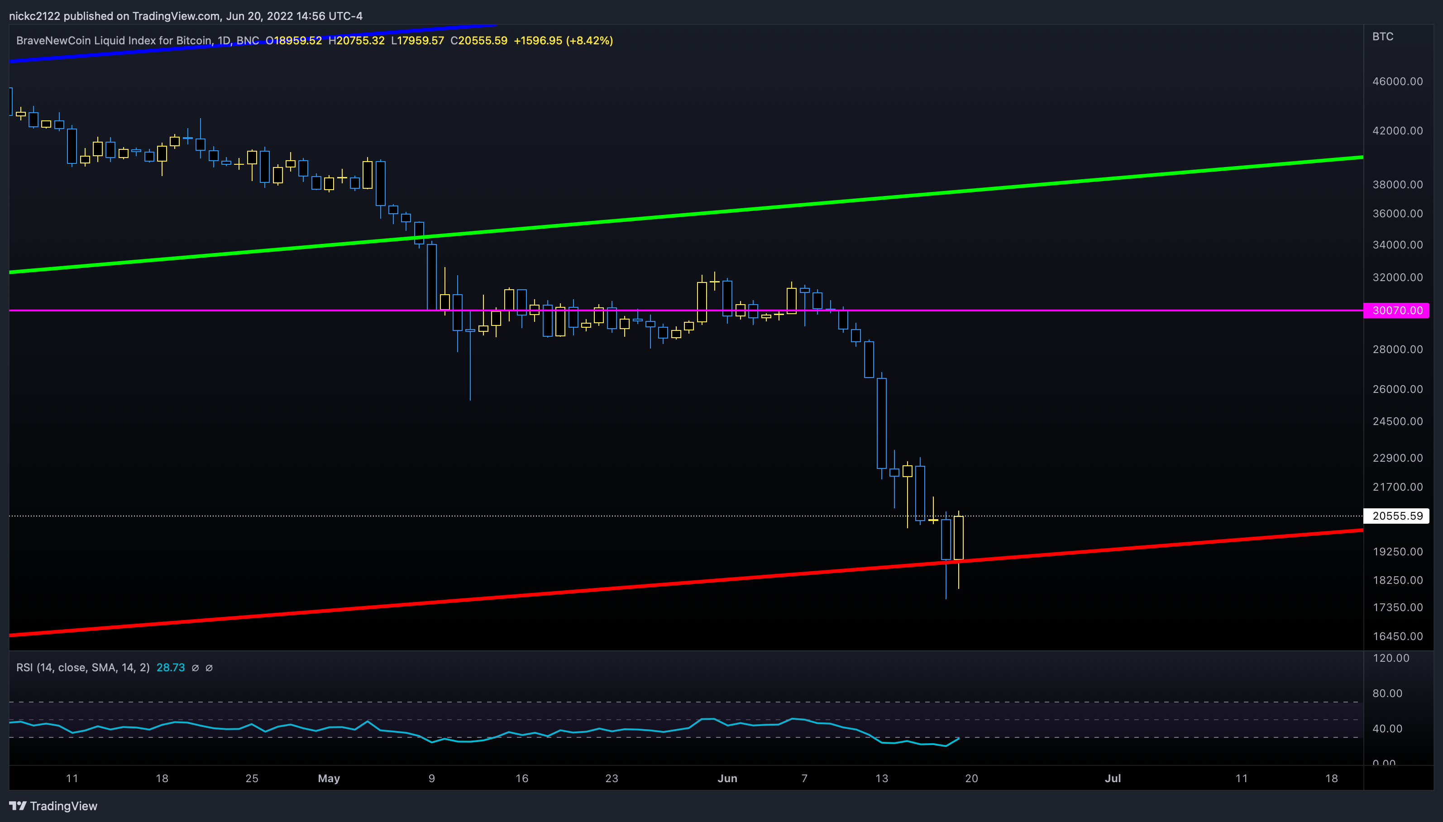Click the magenta 30070.00 price label
The height and width of the screenshot is (822, 1443).
(1397, 311)
